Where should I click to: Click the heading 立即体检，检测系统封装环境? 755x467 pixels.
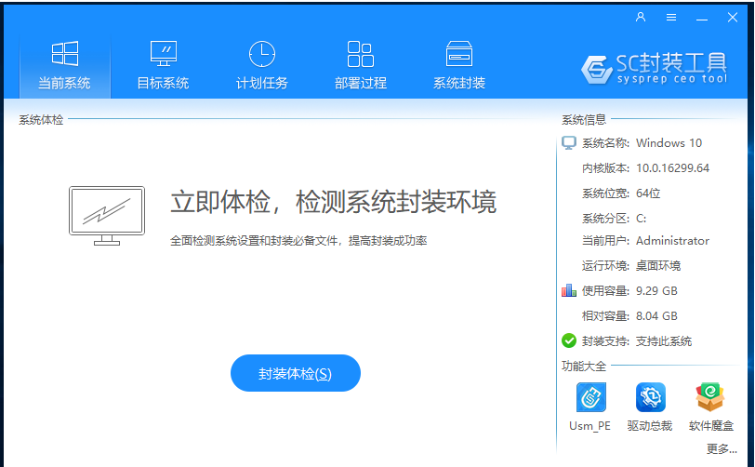[333, 202]
